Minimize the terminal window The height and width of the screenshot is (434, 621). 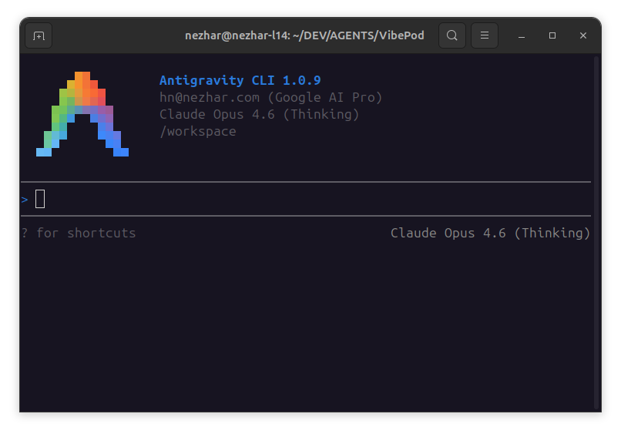click(x=522, y=35)
